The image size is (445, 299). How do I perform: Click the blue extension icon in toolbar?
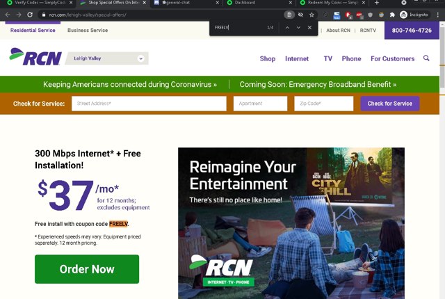tap(337, 15)
